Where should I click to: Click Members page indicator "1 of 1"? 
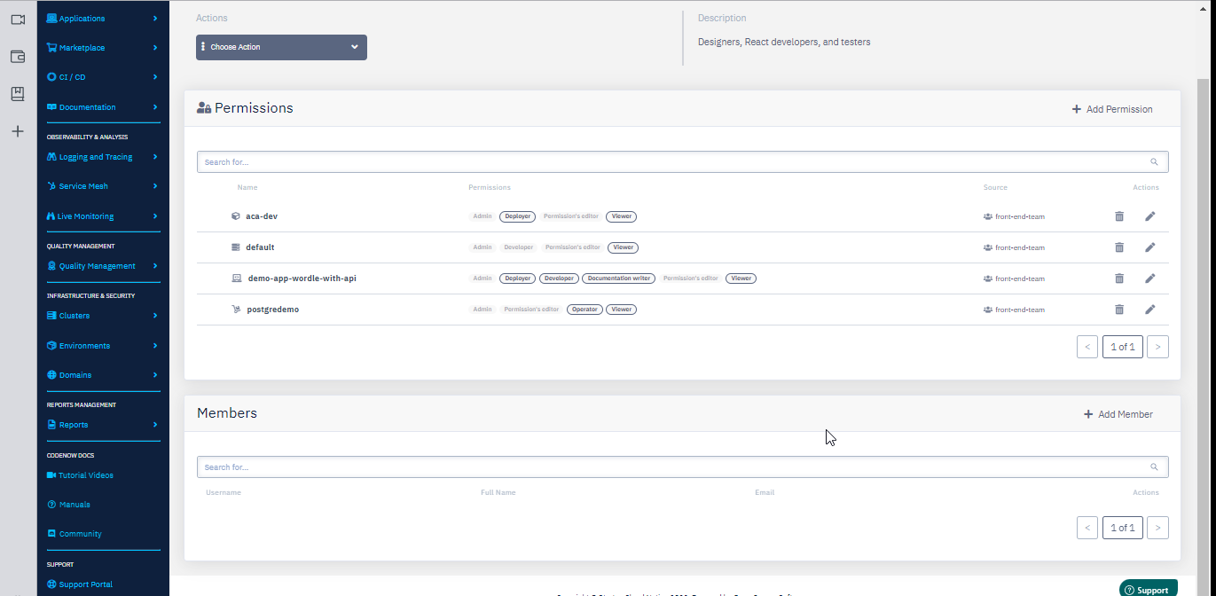coord(1122,528)
